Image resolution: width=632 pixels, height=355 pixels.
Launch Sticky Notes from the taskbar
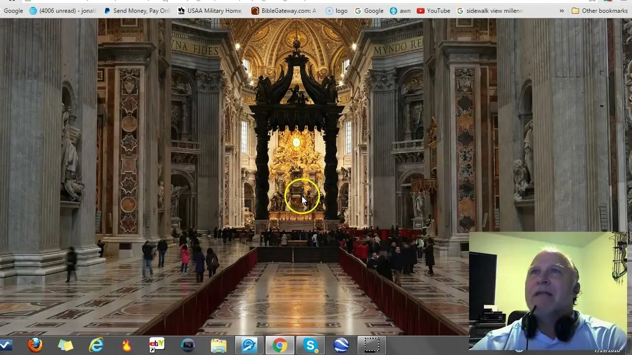[65, 345]
